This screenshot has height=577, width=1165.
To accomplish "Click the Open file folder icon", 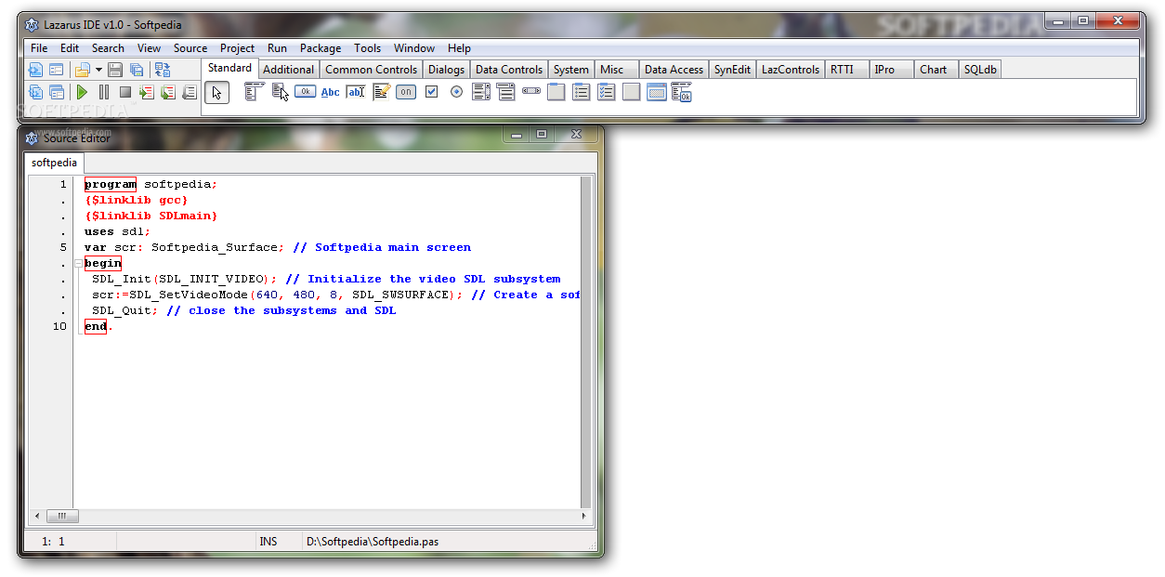I will (x=83, y=70).
